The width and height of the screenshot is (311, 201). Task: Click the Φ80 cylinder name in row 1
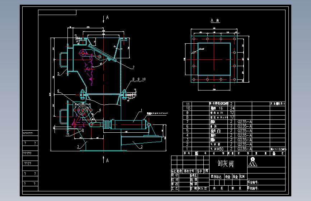click(217, 149)
